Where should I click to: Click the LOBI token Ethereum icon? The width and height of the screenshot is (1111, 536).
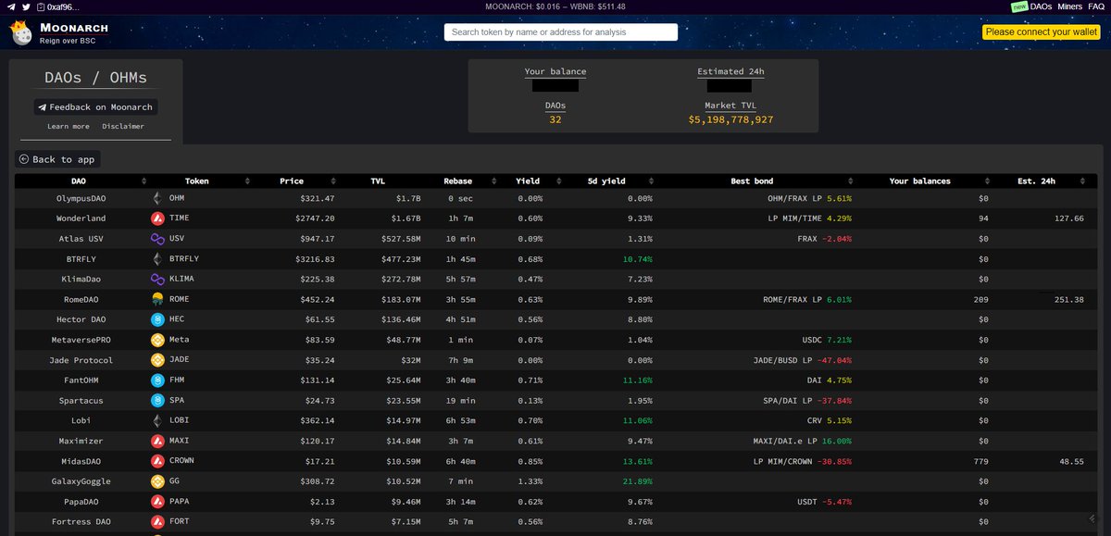[x=157, y=420]
